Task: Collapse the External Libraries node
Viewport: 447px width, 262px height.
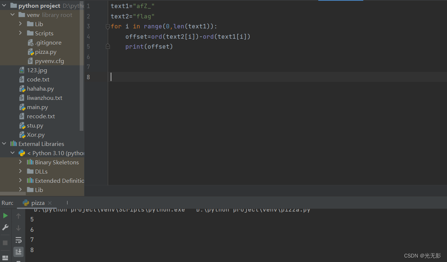Action: click(x=4, y=144)
